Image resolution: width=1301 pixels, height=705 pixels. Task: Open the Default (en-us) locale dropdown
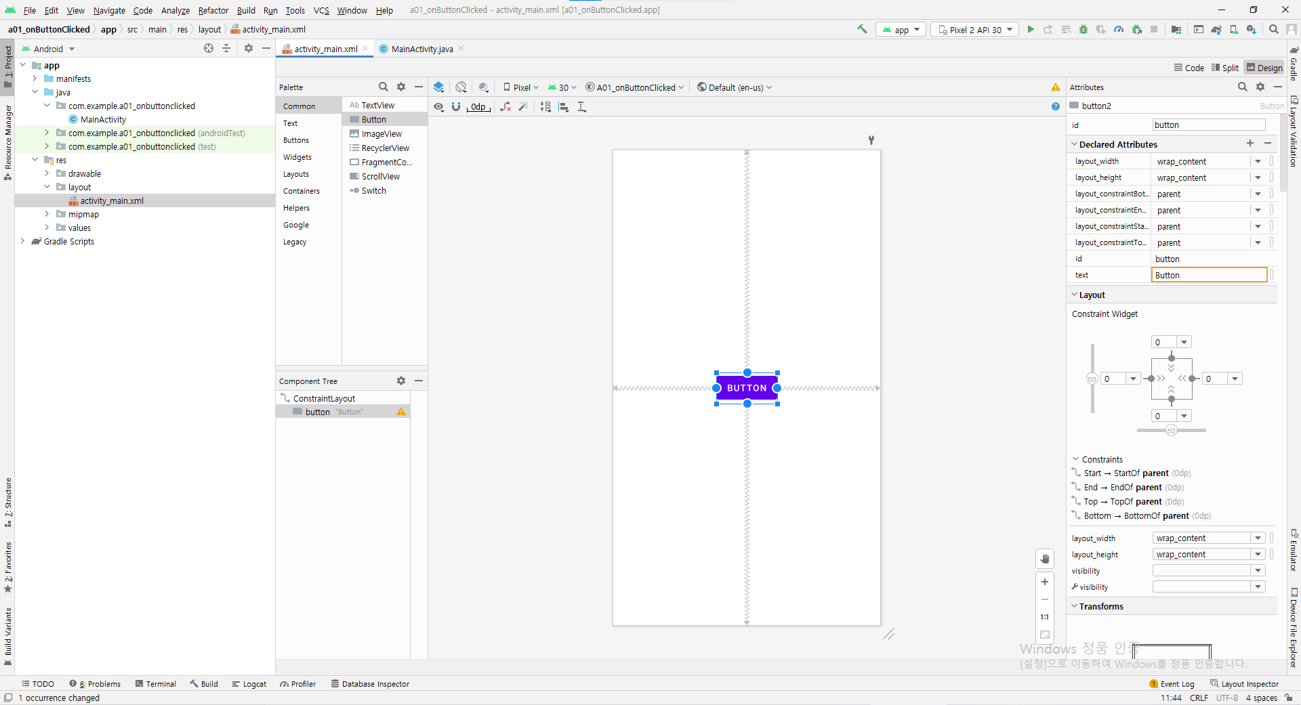[x=735, y=87]
